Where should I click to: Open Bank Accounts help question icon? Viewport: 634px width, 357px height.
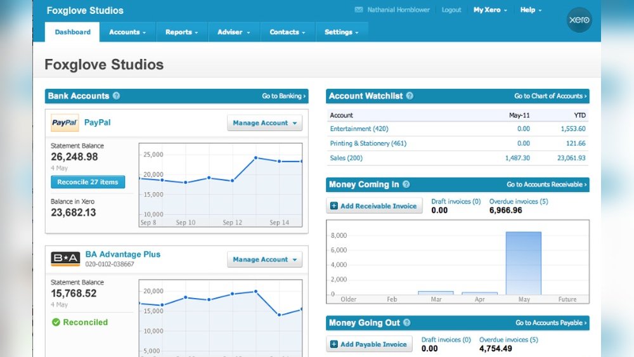tap(116, 96)
